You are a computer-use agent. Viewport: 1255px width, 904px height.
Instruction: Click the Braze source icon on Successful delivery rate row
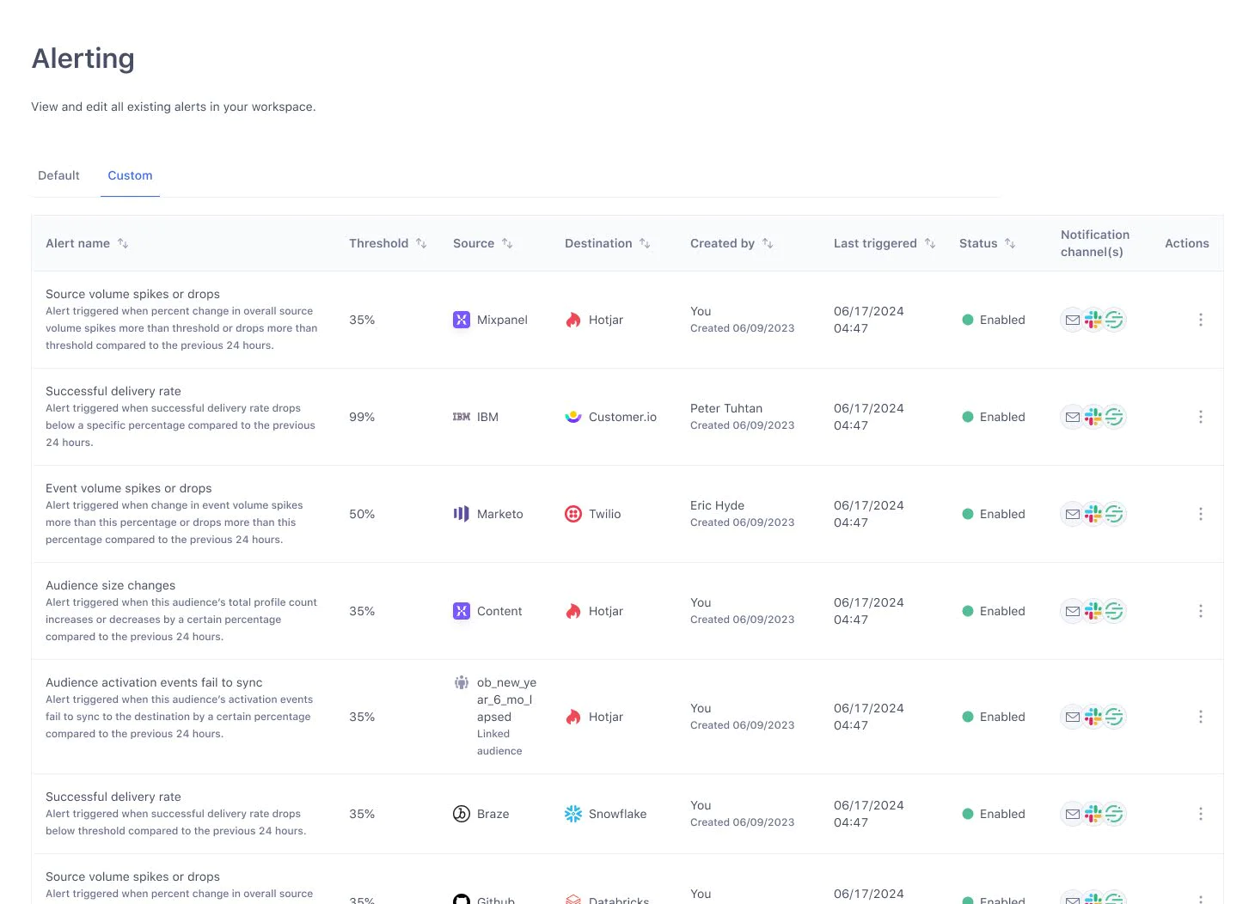pyautogui.click(x=462, y=814)
